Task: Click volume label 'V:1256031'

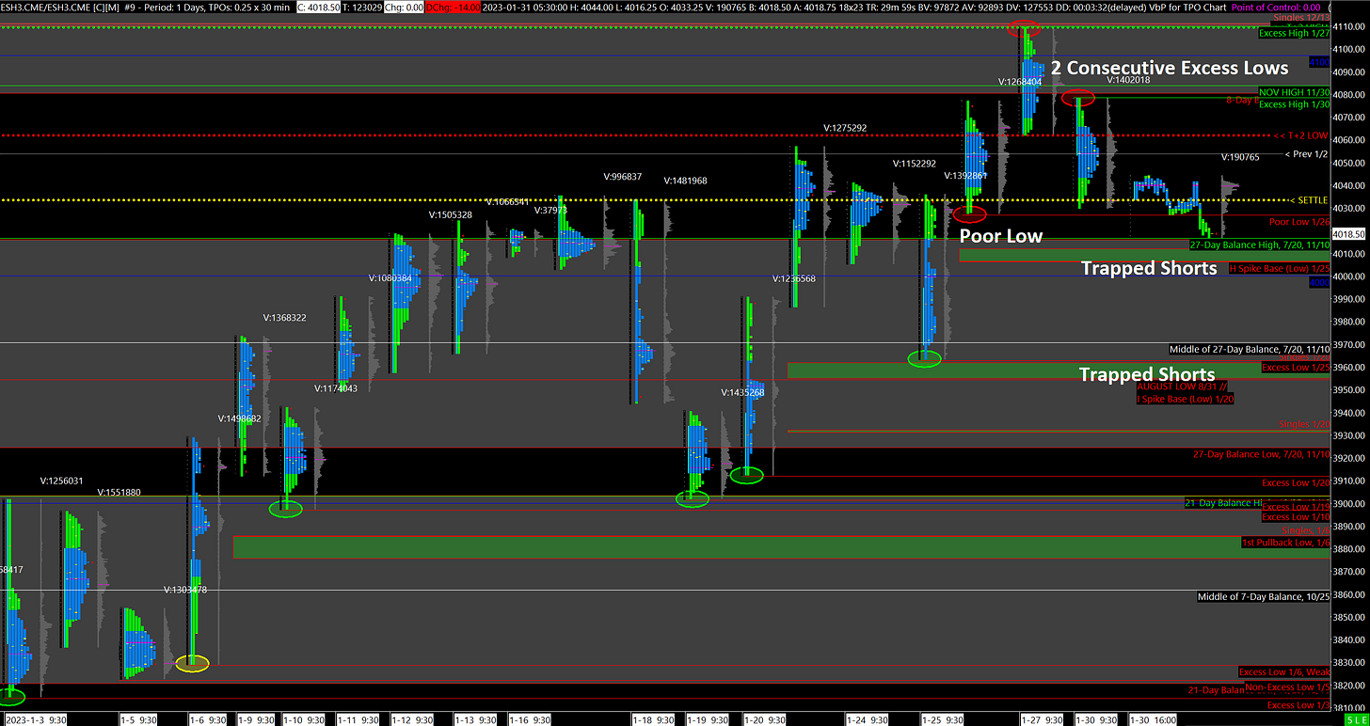Action: 62,481
